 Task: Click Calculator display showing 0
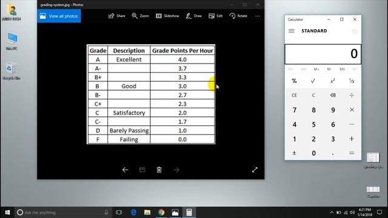coord(323,54)
